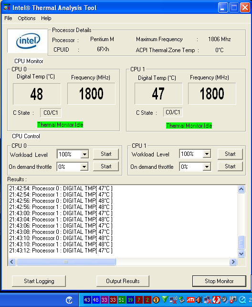252x307 pixels.
Task: Open the Options menu
Action: click(x=27, y=18)
